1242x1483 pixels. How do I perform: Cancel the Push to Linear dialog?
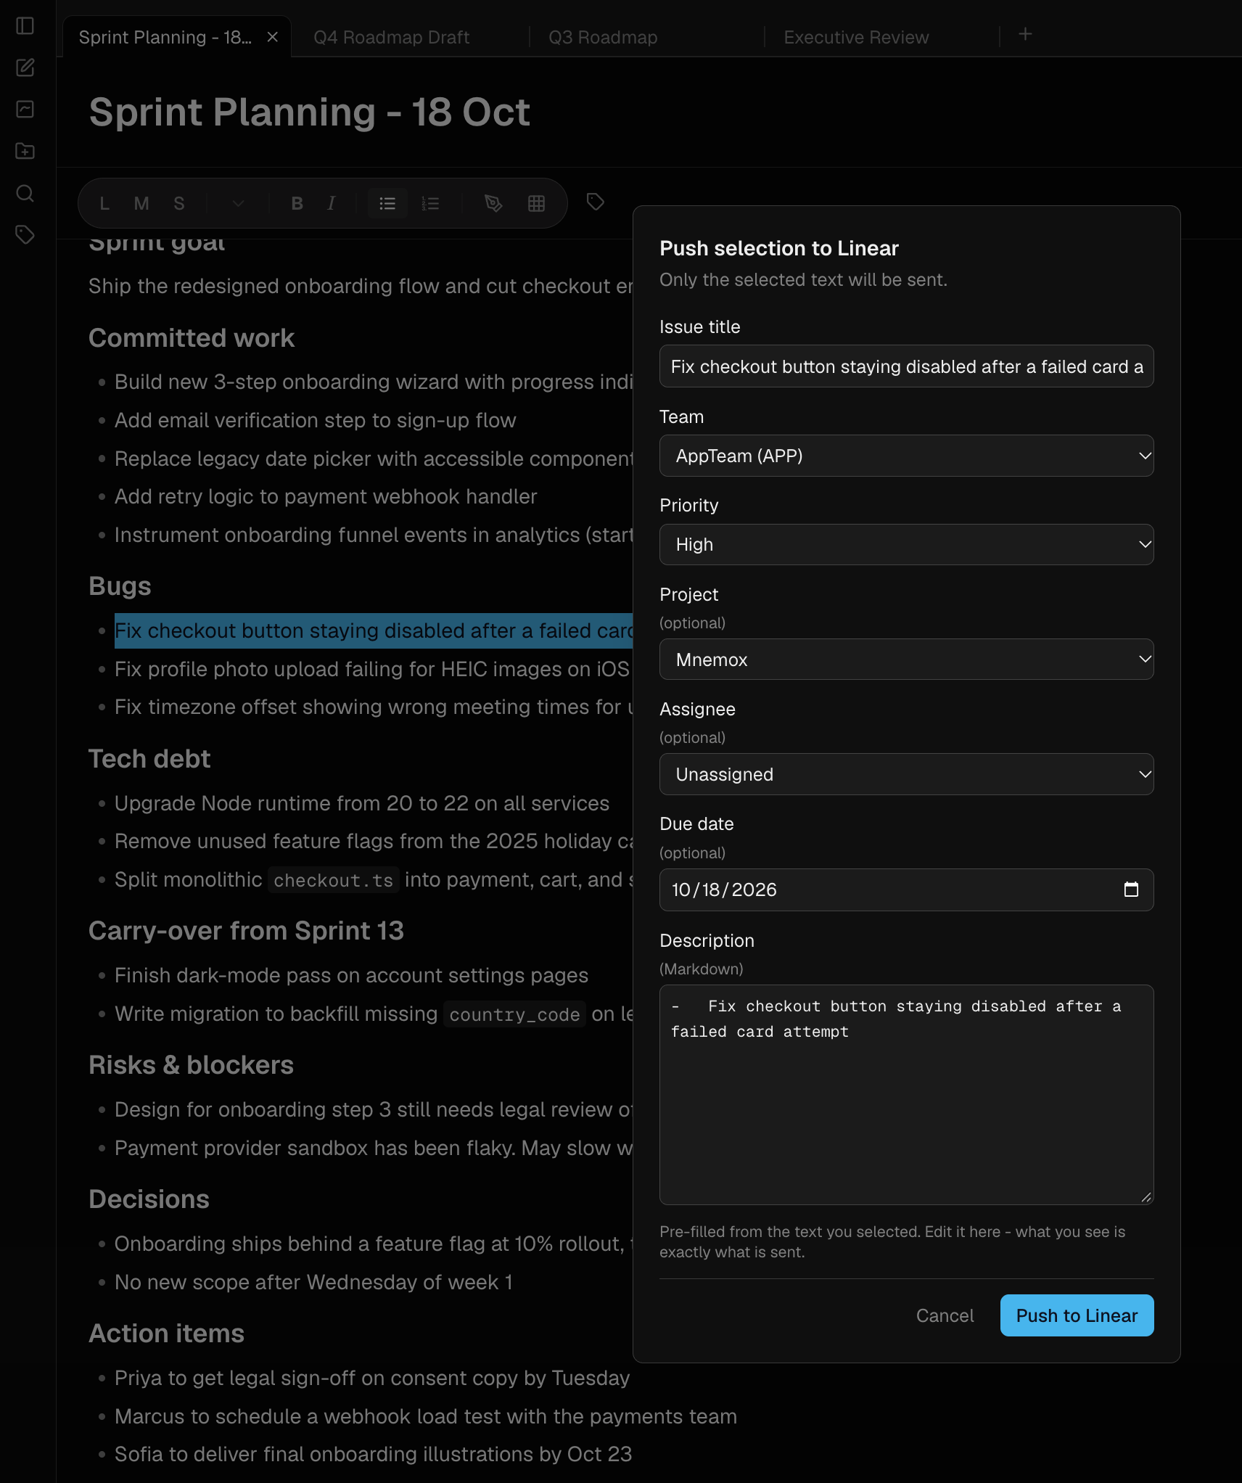(x=945, y=1315)
